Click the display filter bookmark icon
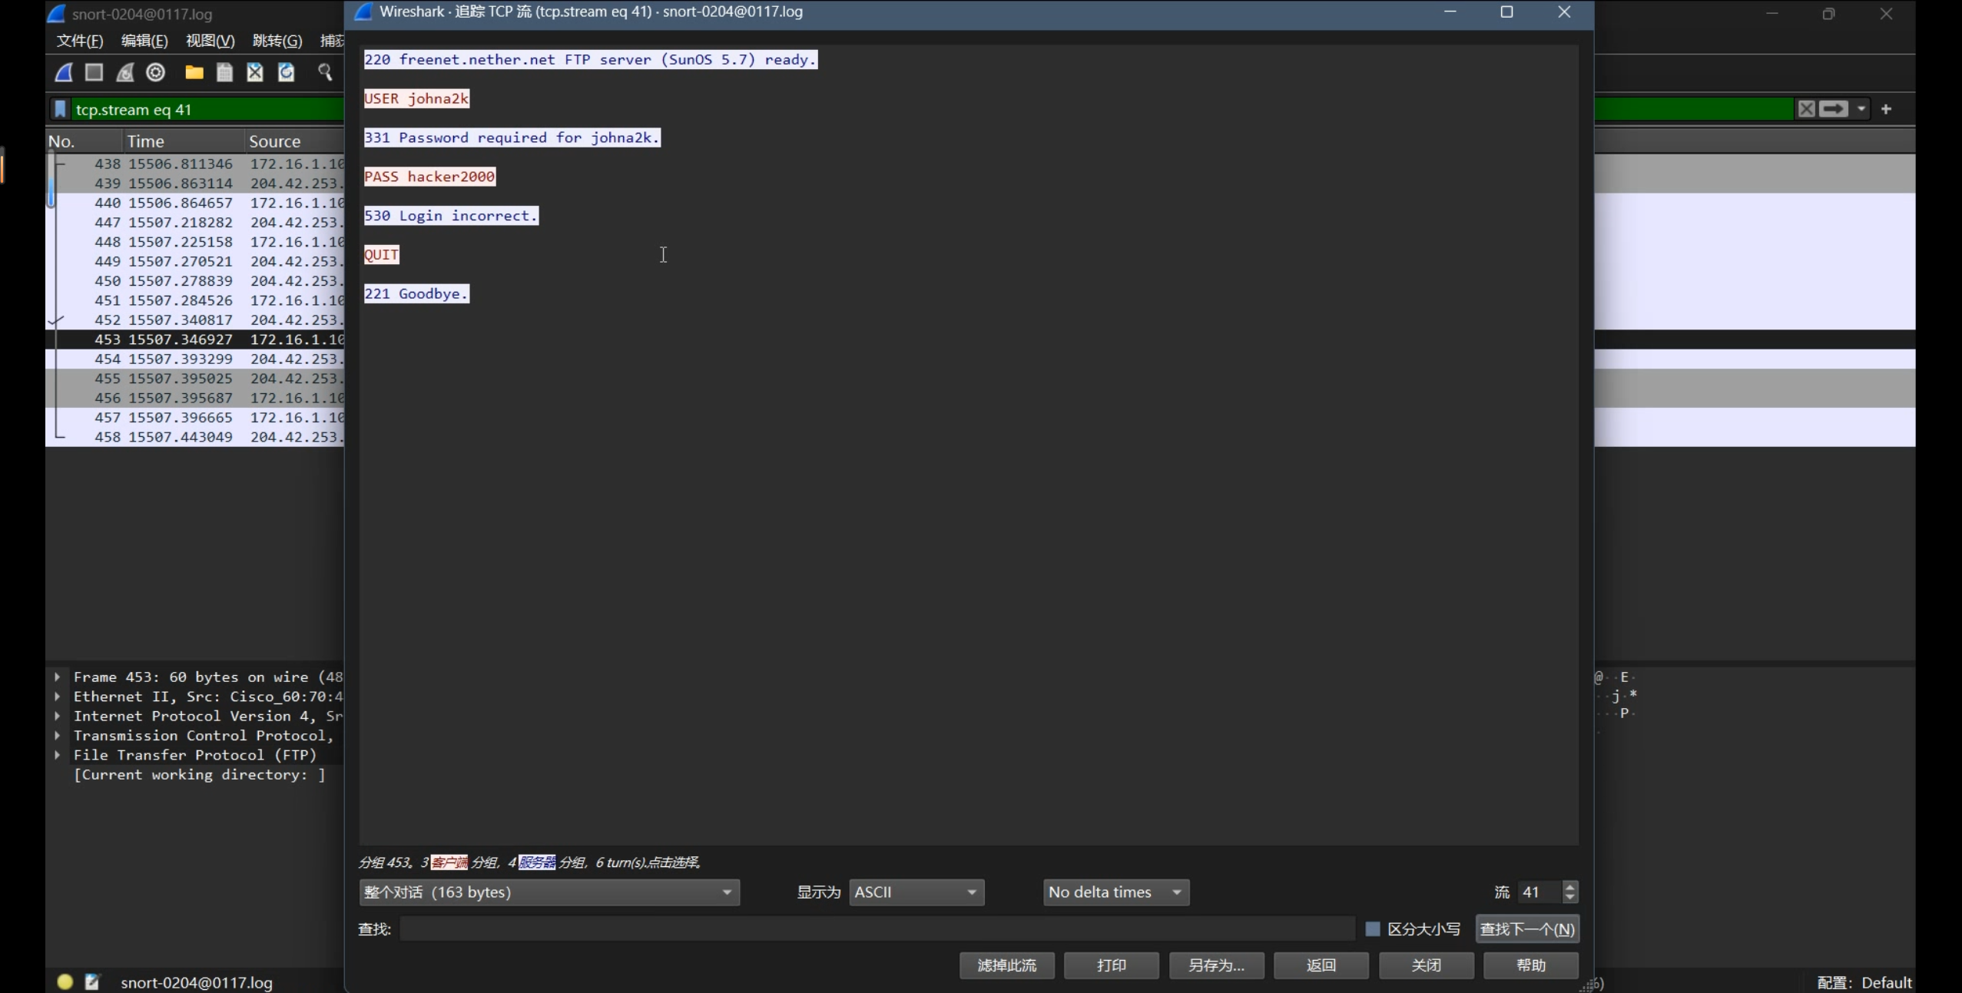Screen dimensions: 1962x993 pyautogui.click(x=60, y=109)
